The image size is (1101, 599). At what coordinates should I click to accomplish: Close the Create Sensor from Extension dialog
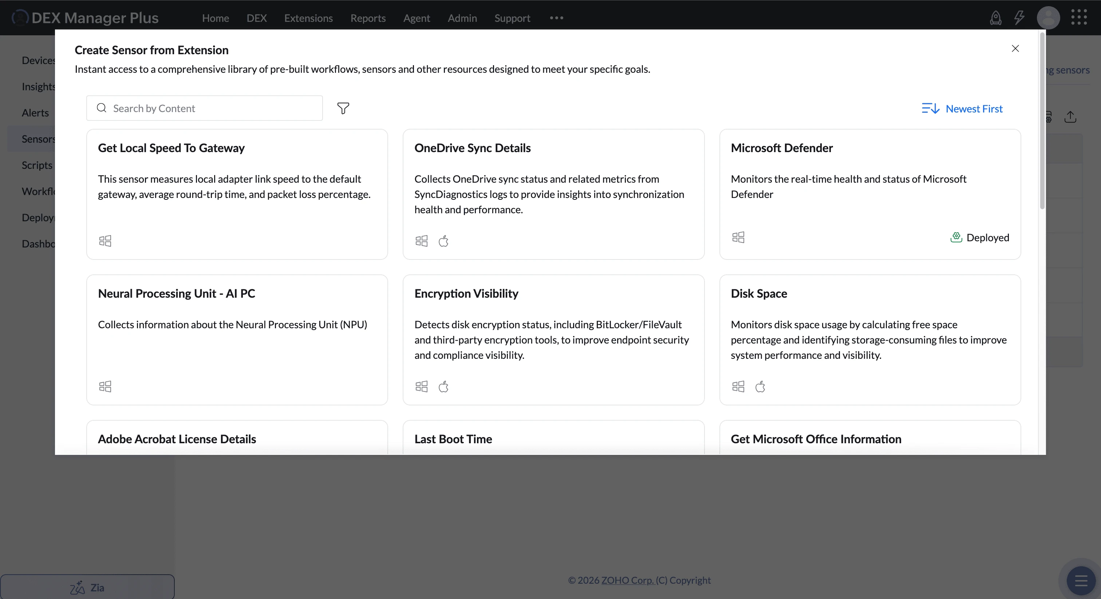tap(1015, 49)
